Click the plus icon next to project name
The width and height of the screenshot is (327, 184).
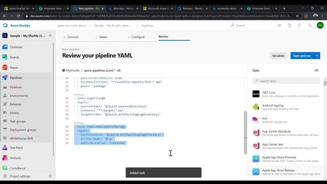point(50,36)
